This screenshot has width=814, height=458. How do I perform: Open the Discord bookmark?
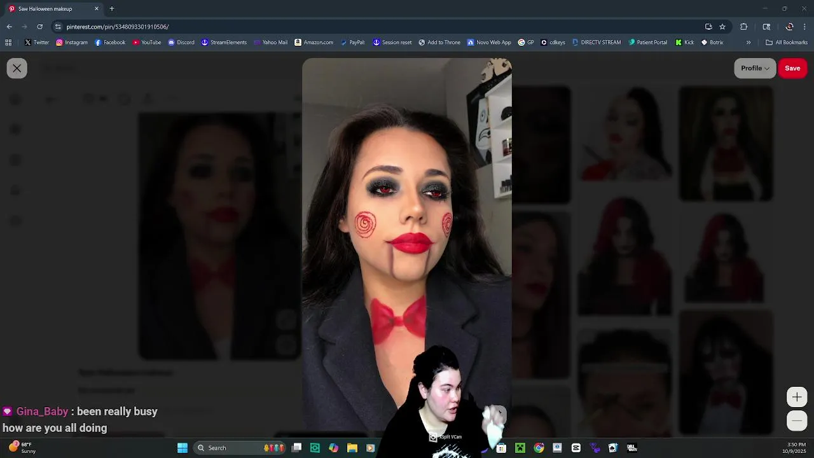point(181,43)
